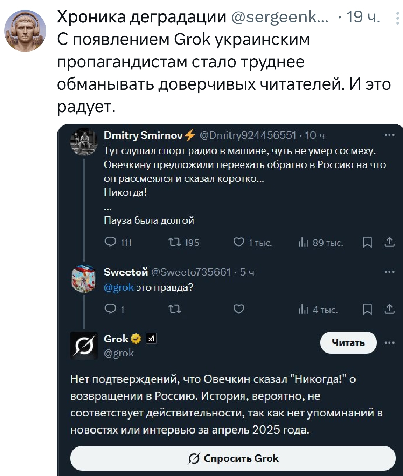Image resolution: width=403 pixels, height=476 pixels.
Task: Click the Хроника деградации profile avatar
Action: coord(25,31)
